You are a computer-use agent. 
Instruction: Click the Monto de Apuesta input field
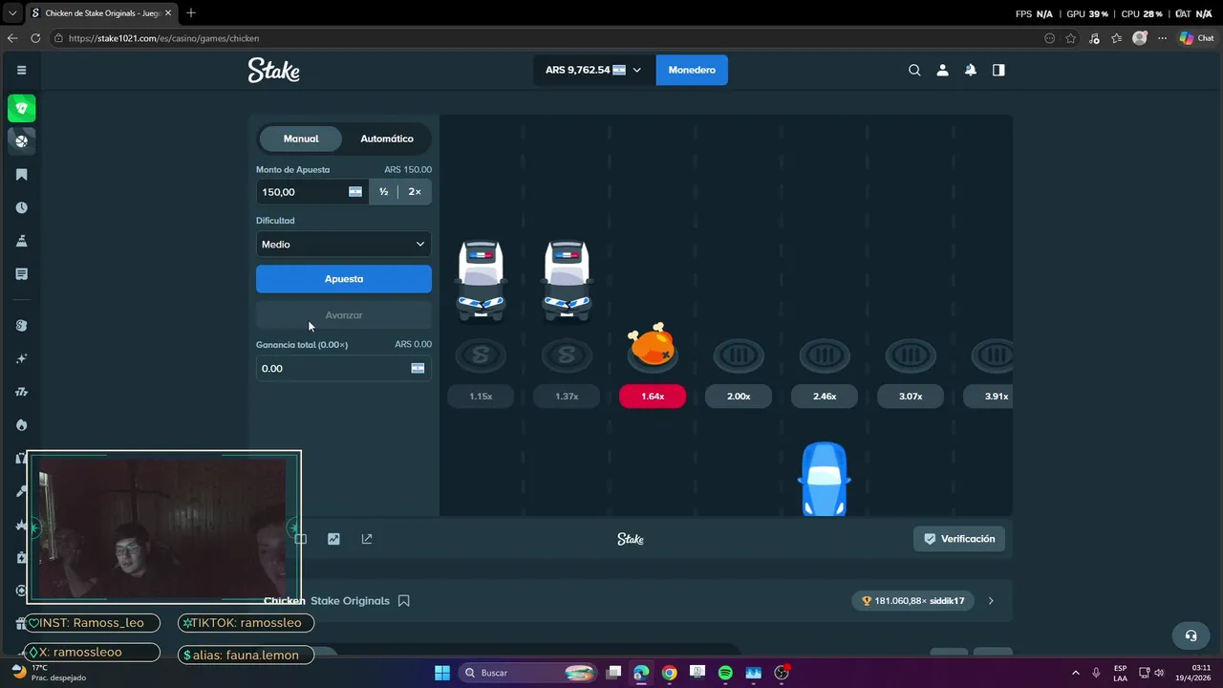click(312, 192)
